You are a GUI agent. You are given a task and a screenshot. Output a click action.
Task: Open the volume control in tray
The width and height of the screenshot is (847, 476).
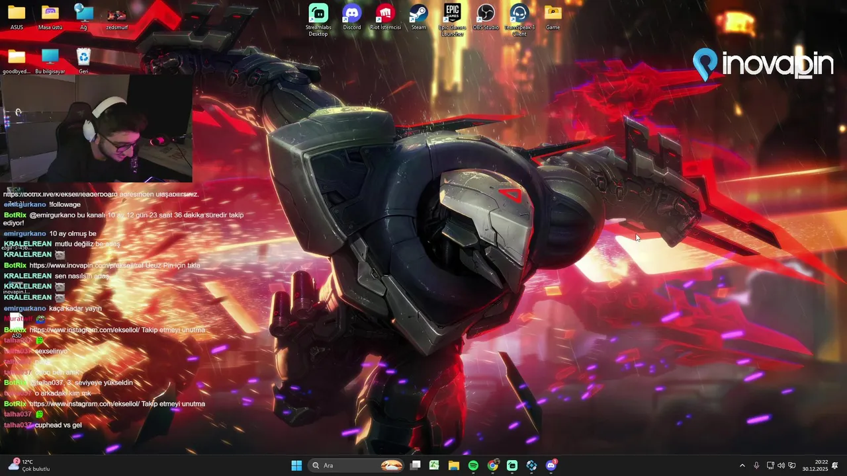781,465
